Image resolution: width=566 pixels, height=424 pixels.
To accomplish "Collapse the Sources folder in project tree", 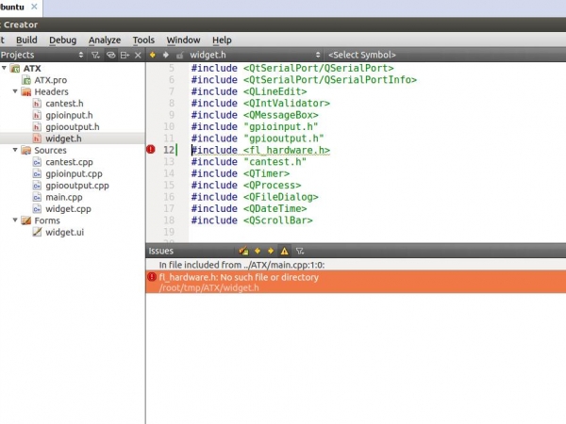I will [x=15, y=151].
